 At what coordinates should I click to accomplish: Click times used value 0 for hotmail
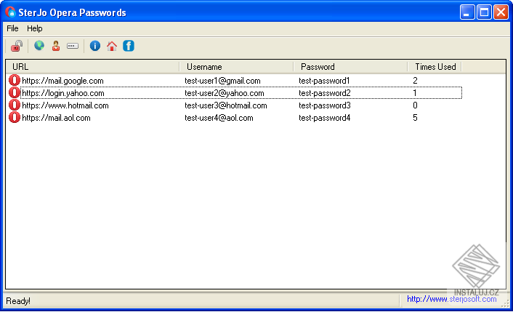pos(415,105)
